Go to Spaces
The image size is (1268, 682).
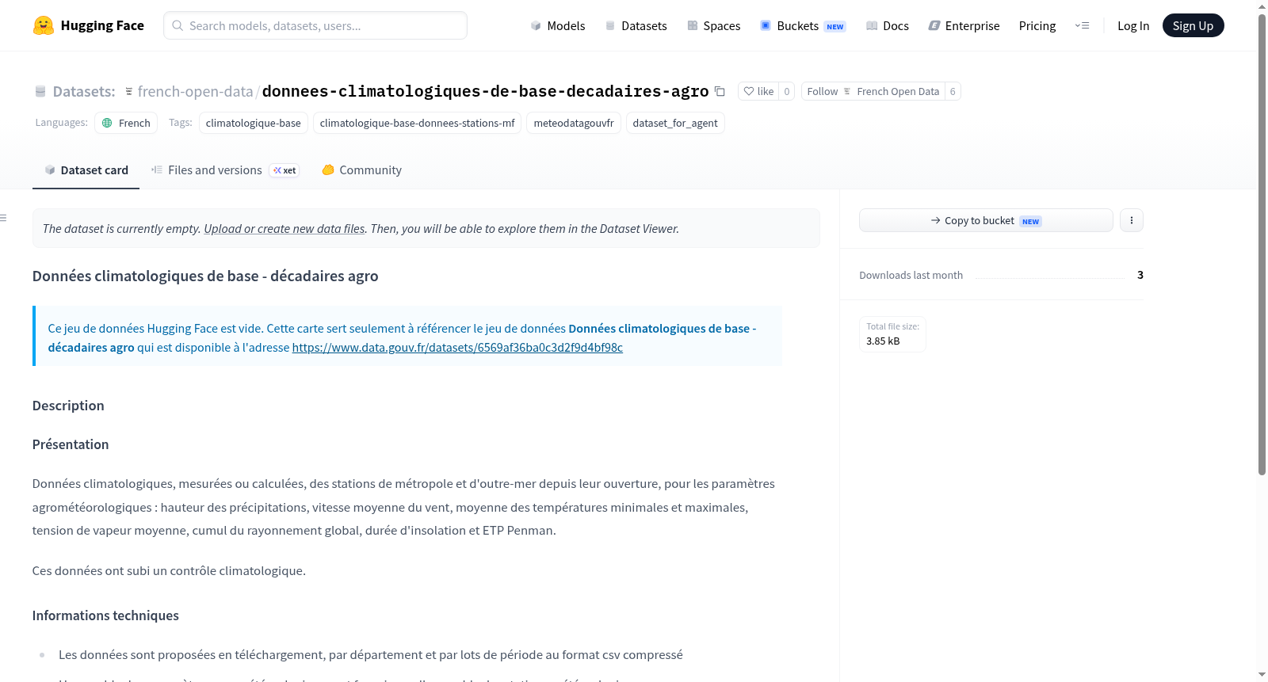click(714, 25)
